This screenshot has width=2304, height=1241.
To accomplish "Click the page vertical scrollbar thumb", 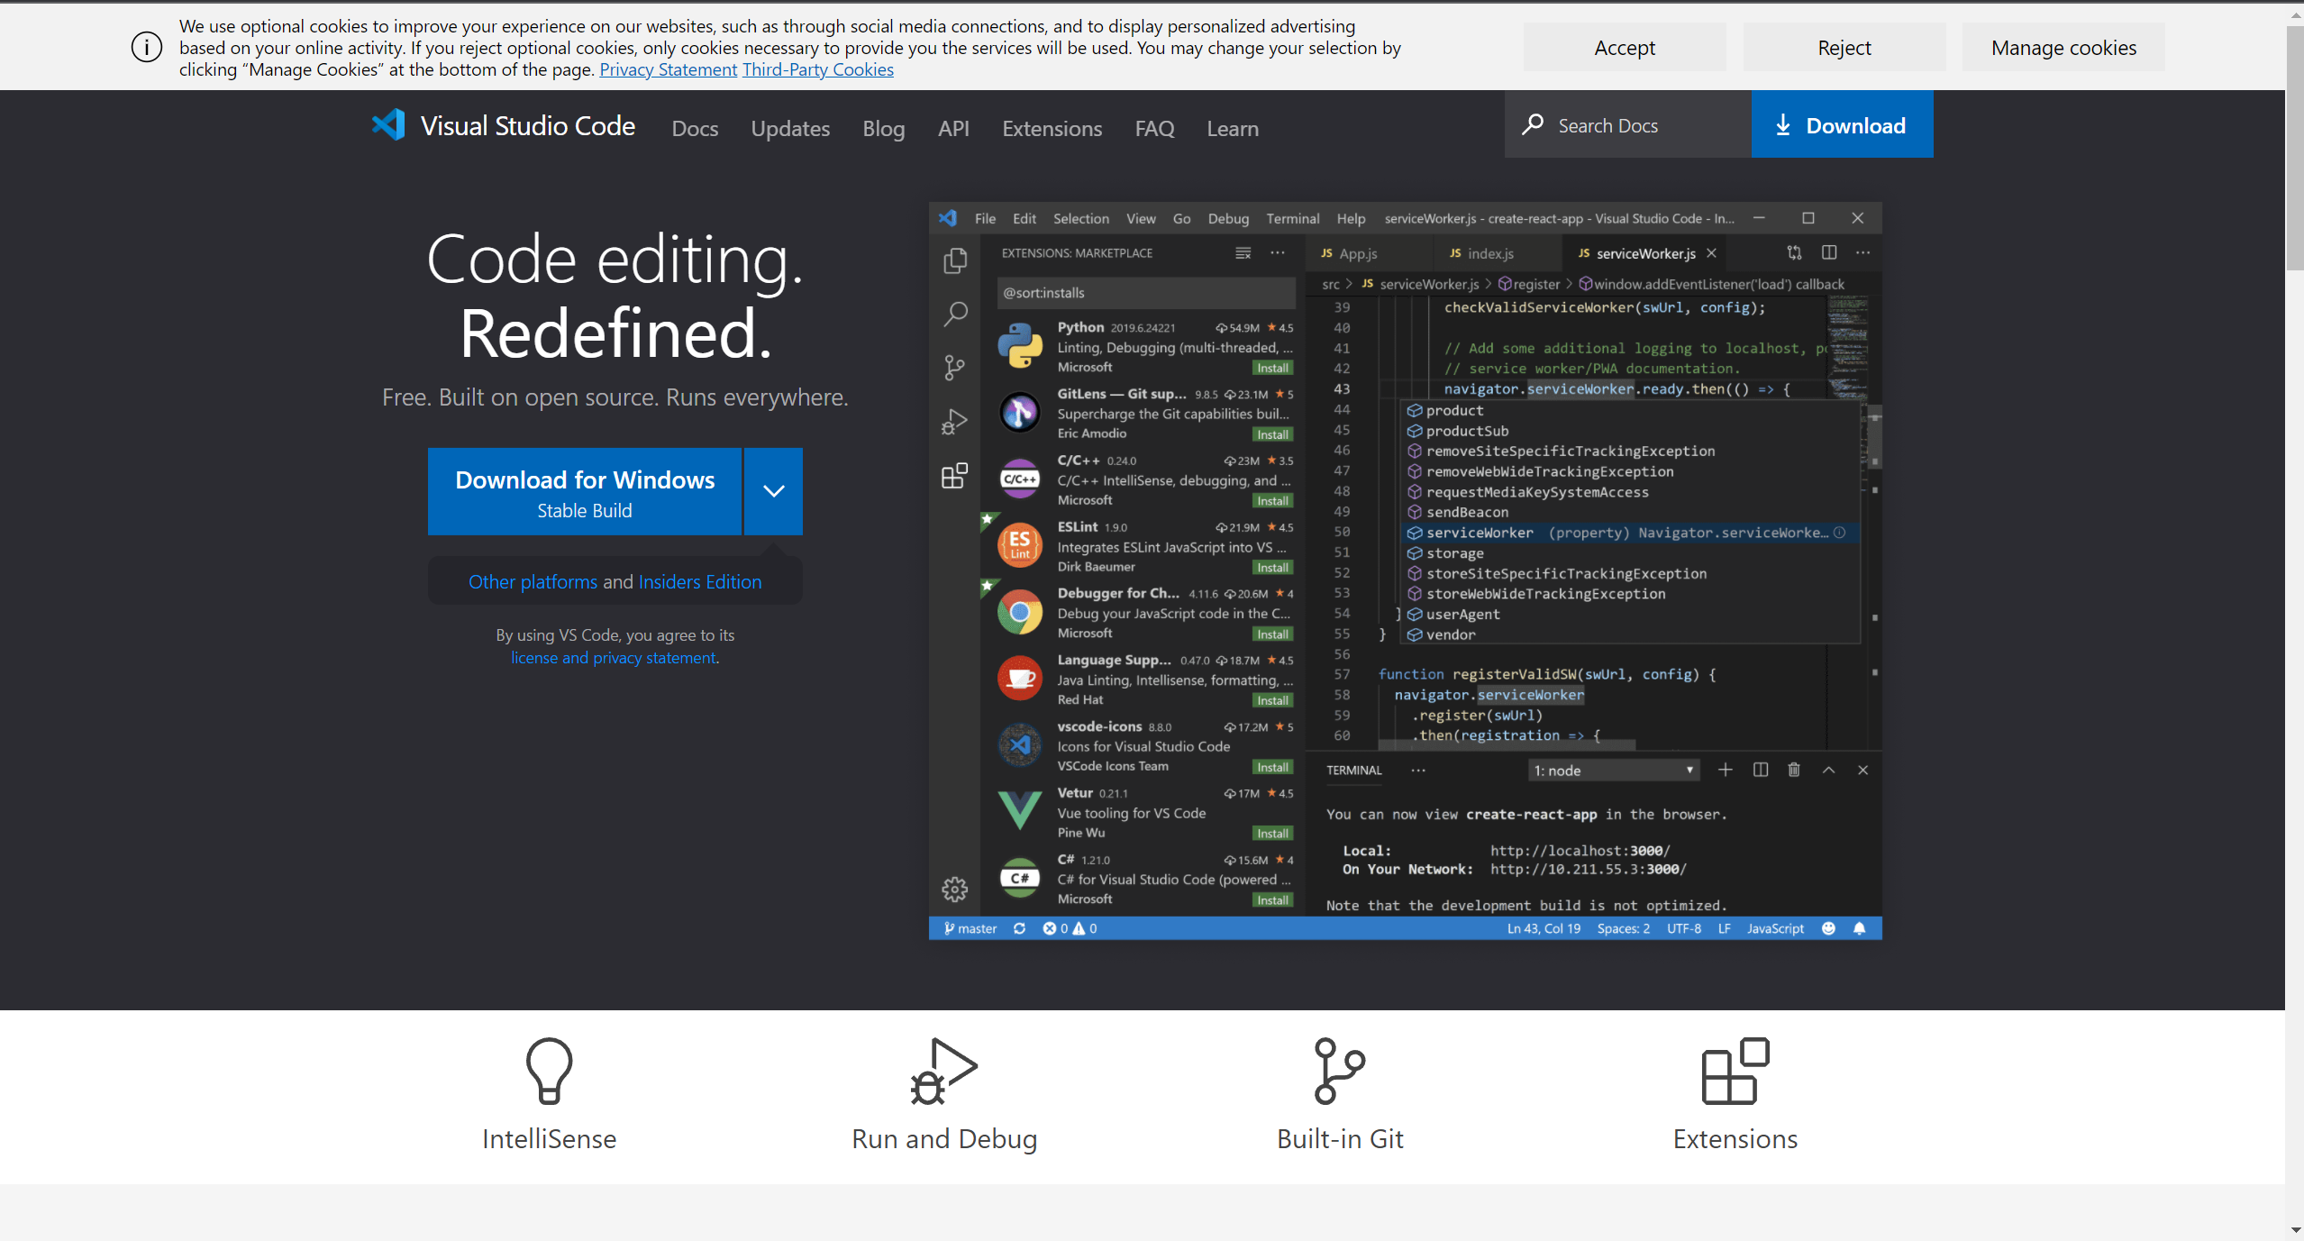I will [x=2294, y=149].
